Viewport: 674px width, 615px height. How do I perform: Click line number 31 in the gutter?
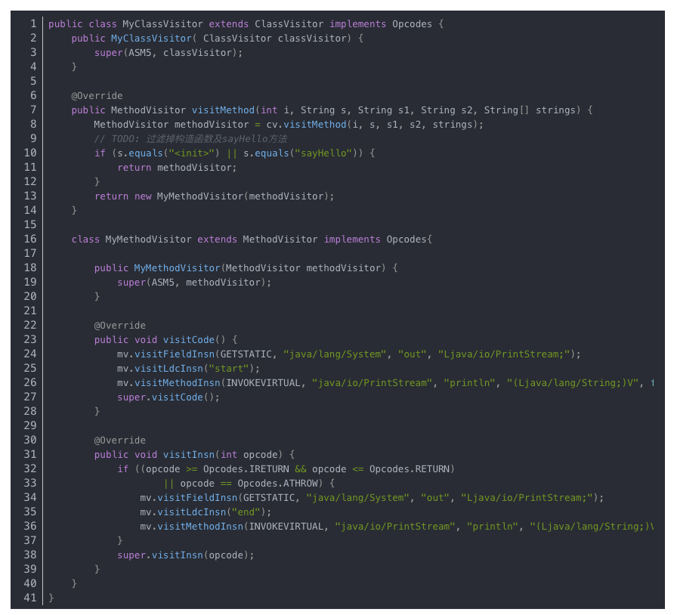pyautogui.click(x=30, y=454)
